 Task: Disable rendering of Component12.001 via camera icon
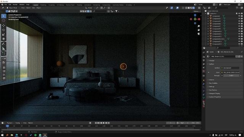(242, 39)
